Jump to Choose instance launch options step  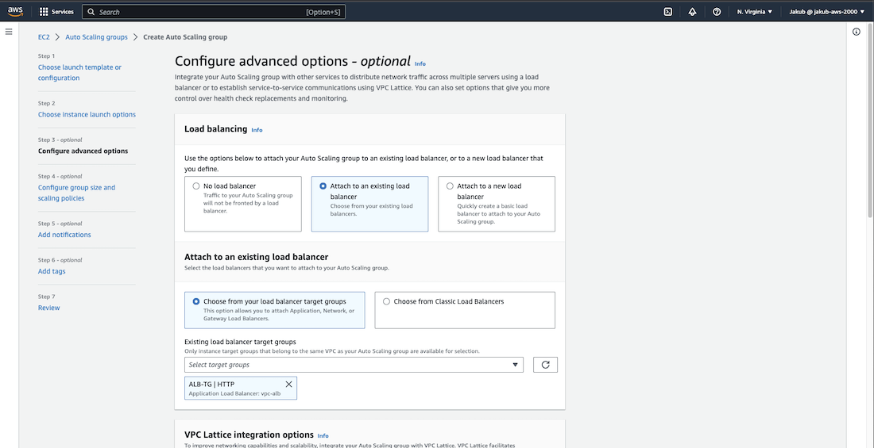(x=87, y=115)
